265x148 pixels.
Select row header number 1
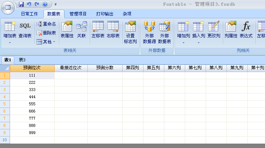pos(5,75)
